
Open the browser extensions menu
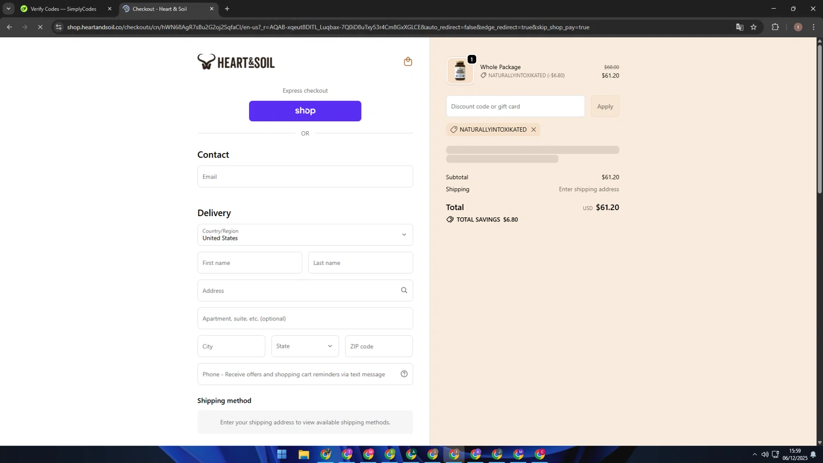[x=775, y=27]
